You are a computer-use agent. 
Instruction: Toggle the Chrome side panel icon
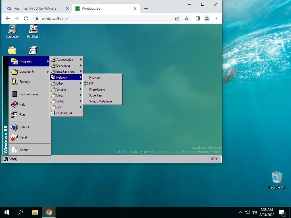[198, 18]
